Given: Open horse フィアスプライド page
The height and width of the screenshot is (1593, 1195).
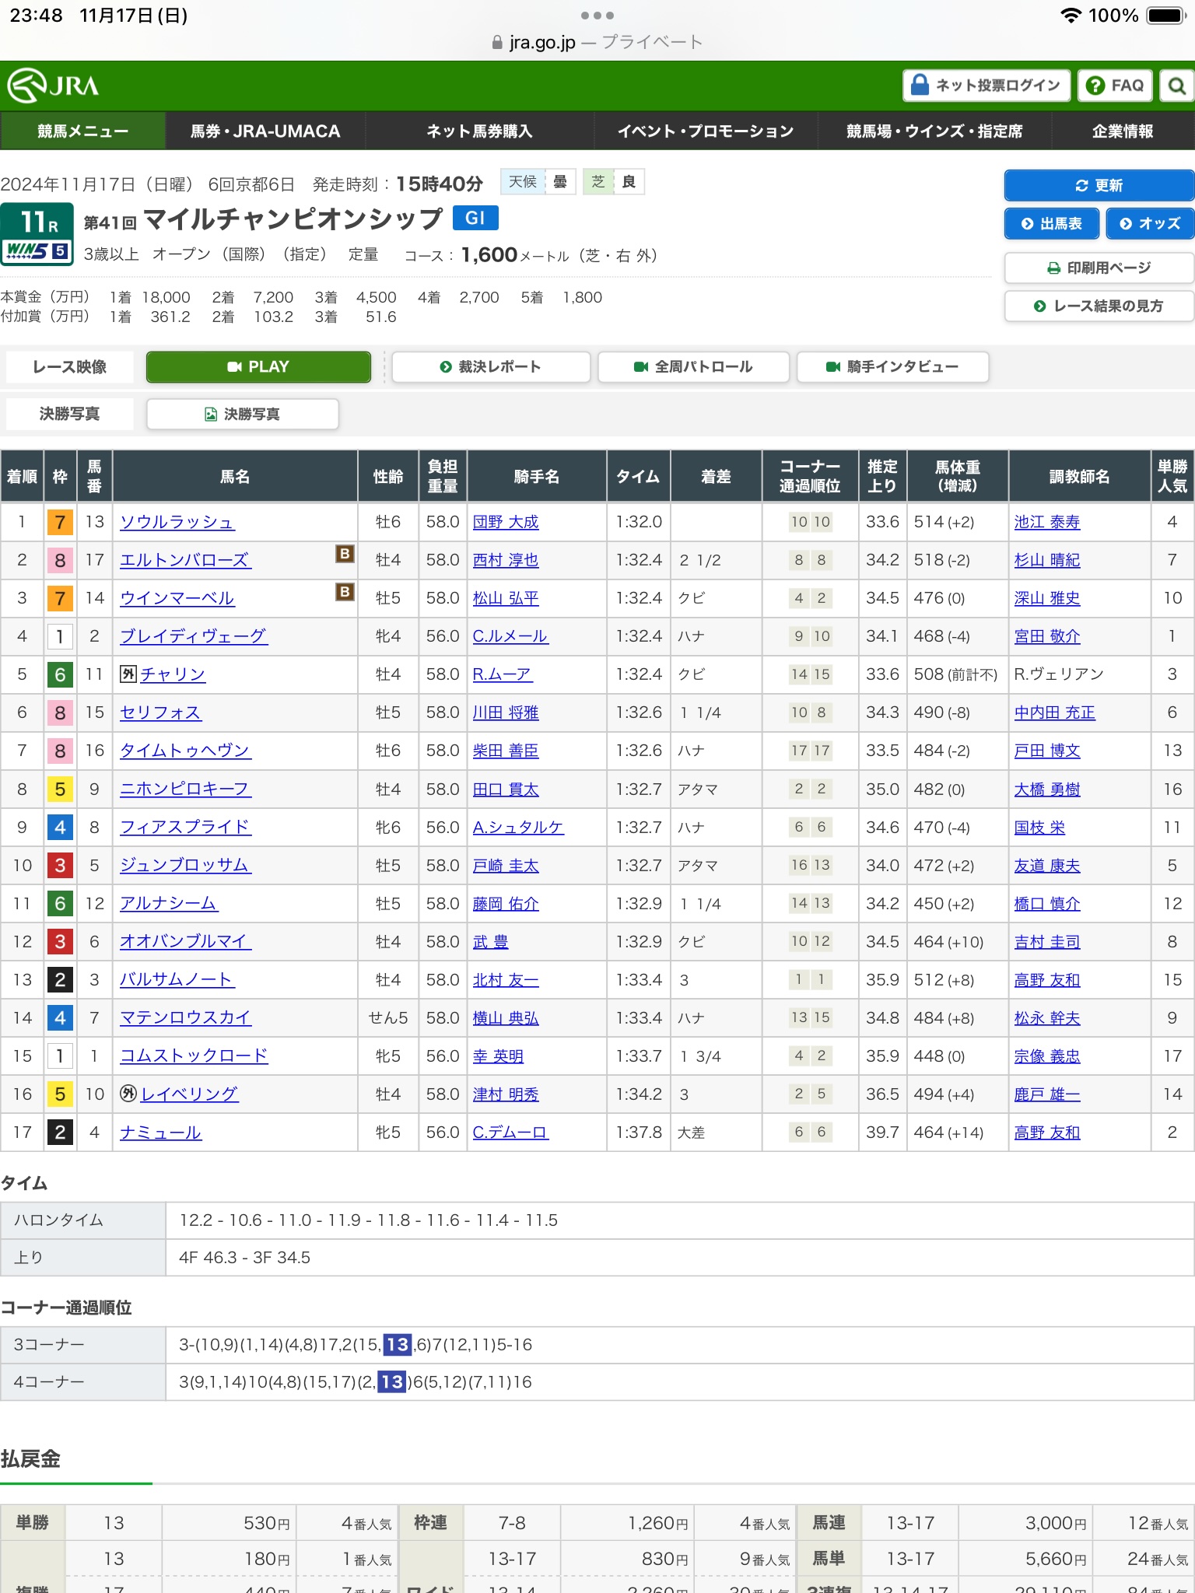Looking at the screenshot, I should [185, 827].
